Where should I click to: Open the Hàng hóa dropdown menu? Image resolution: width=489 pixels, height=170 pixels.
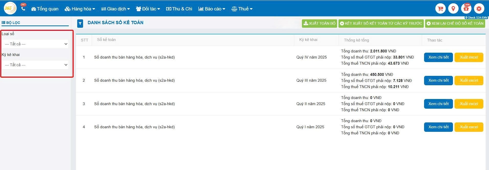(x=80, y=9)
